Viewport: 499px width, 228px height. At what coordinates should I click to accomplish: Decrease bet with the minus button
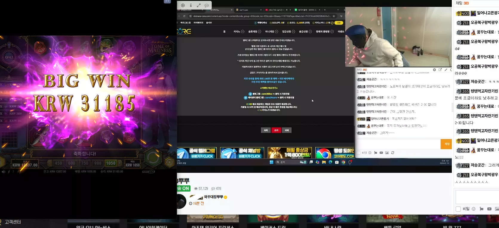[50, 163]
